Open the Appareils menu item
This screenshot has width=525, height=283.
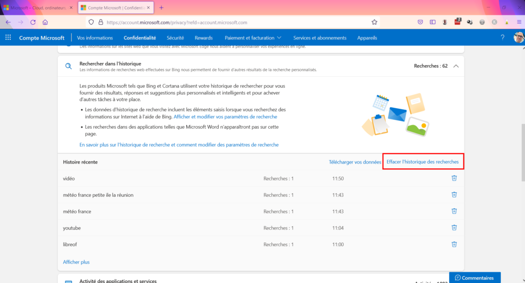(x=367, y=38)
